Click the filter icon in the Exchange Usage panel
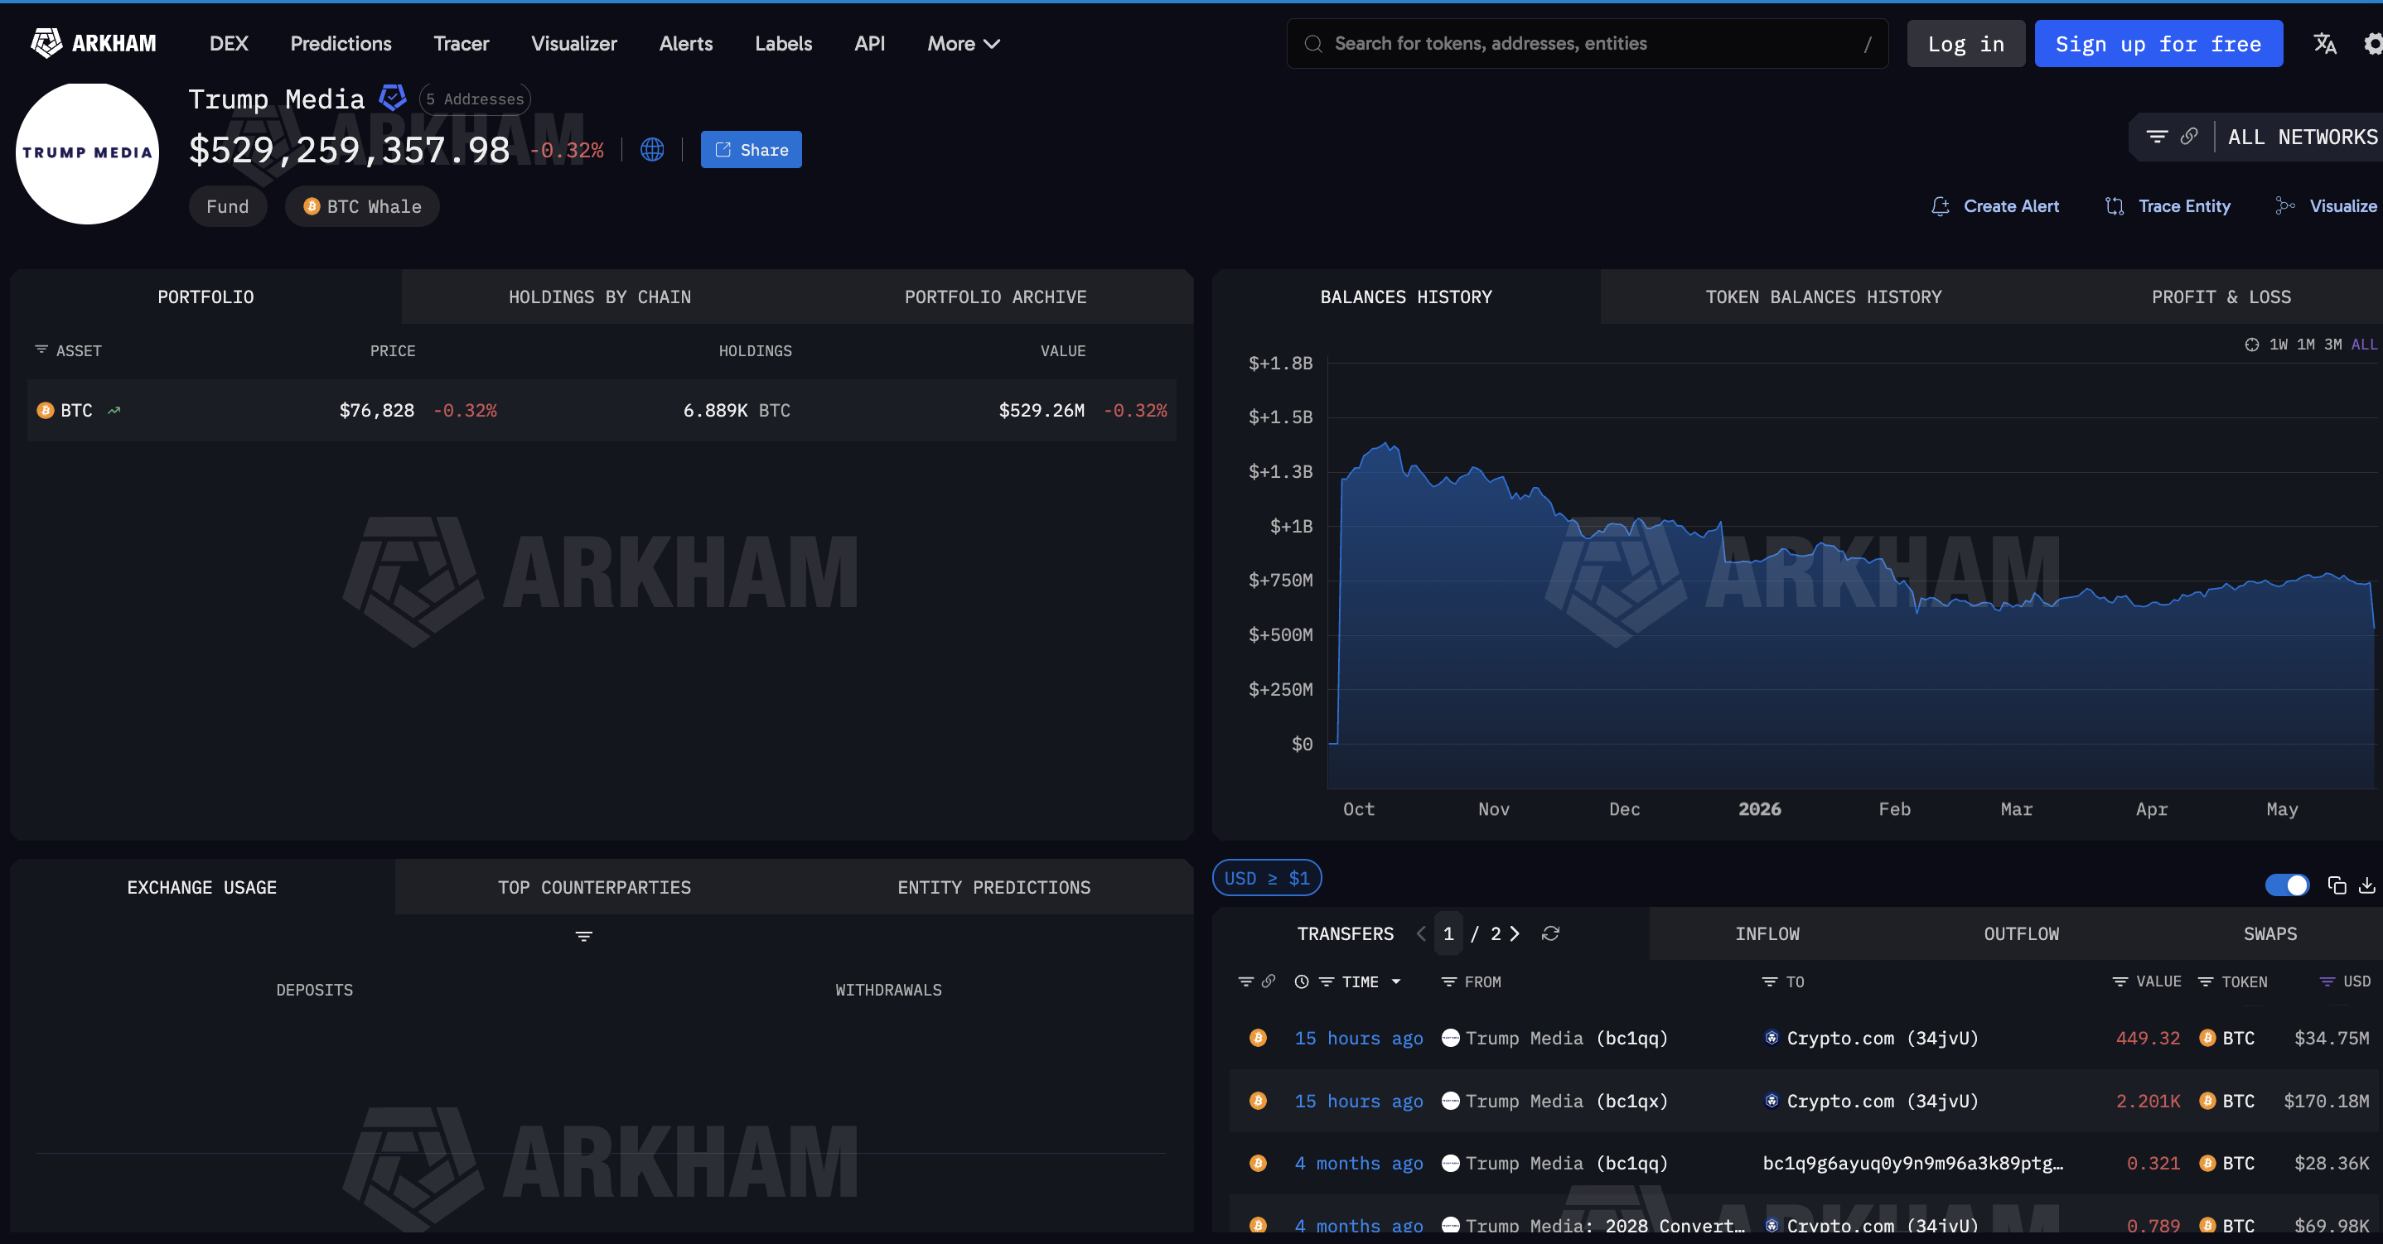The image size is (2383, 1244). (x=583, y=936)
